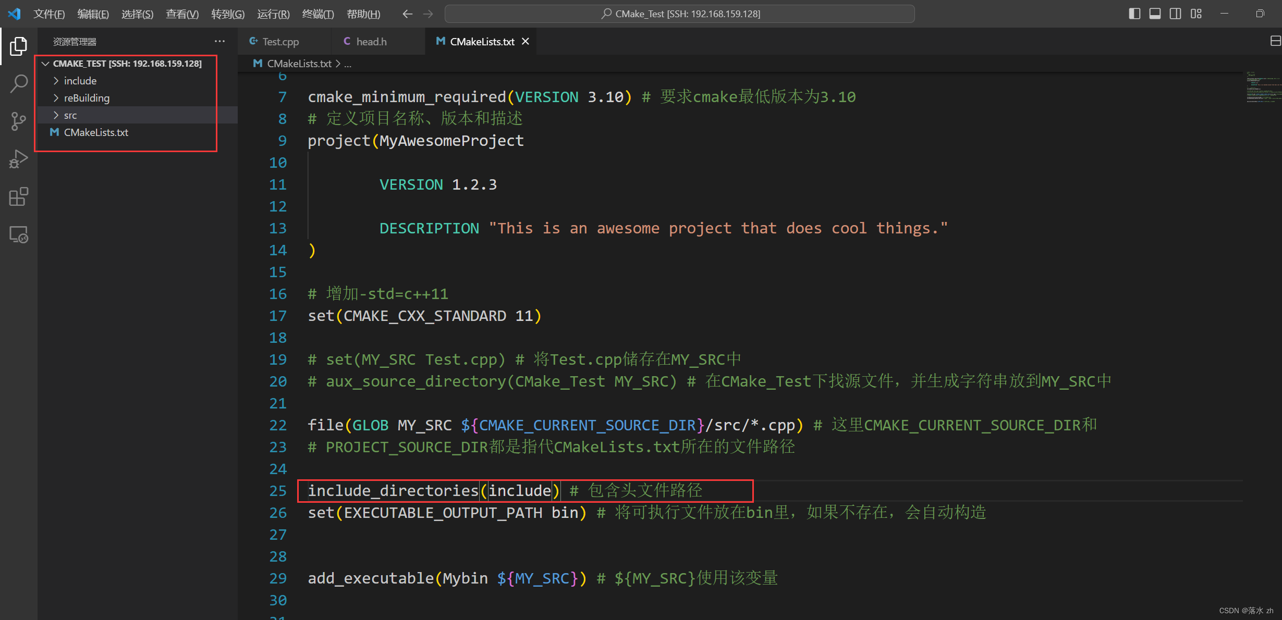1282x620 pixels.
Task: Open the Extensions view
Action: click(x=18, y=197)
